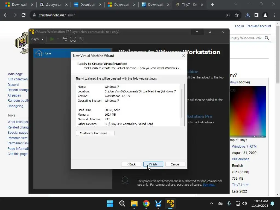Click Finish in New Virtual Machine Wizard
The width and height of the screenshot is (280, 210).
[153, 164]
